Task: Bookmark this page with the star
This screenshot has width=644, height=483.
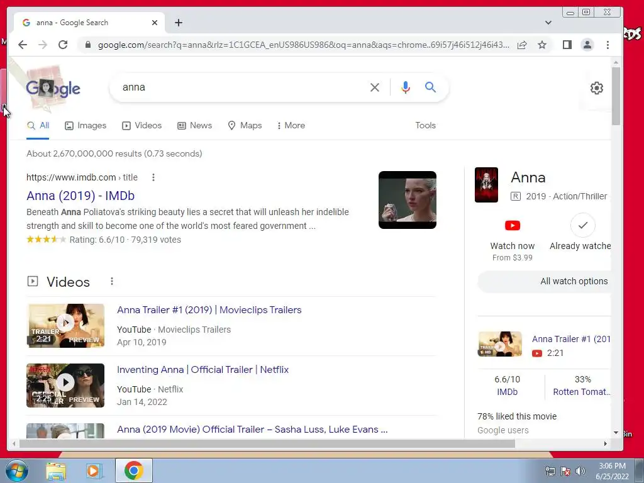Action: [x=542, y=45]
